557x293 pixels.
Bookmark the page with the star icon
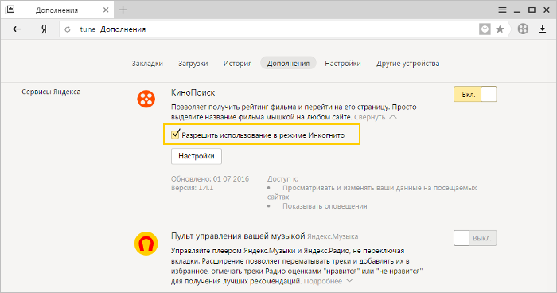[500, 29]
